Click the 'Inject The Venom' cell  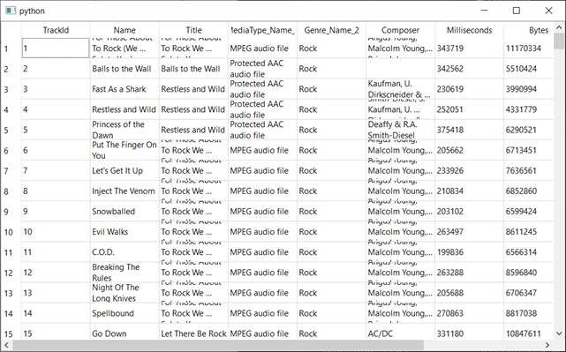(125, 191)
